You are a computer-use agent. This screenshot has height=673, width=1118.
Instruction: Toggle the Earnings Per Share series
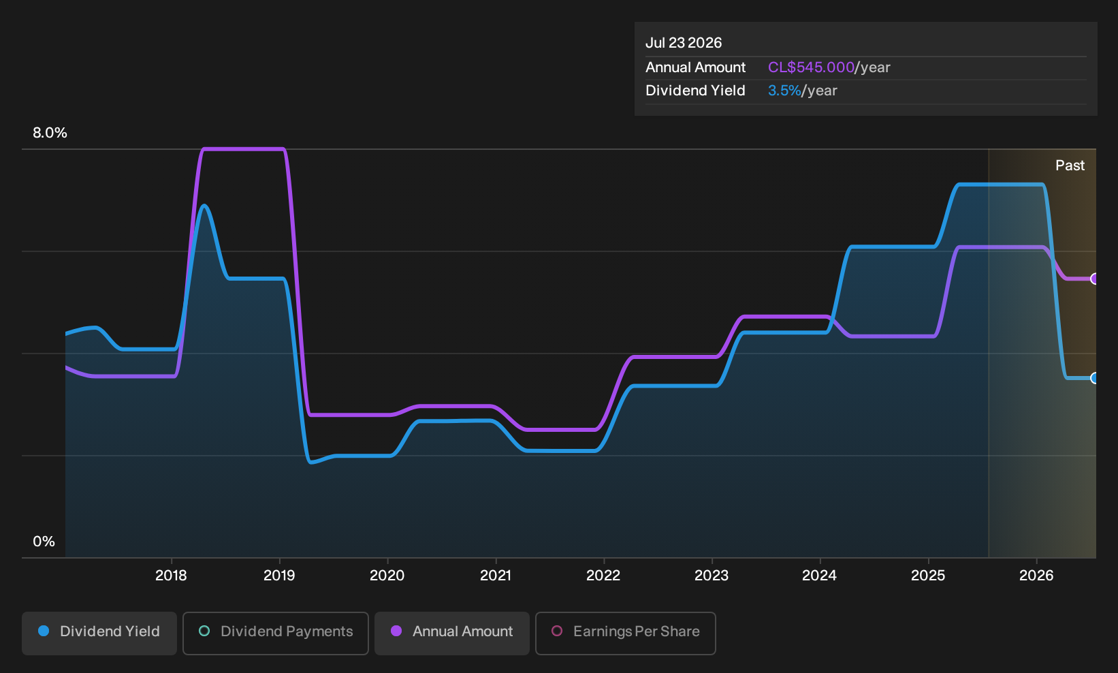click(x=626, y=633)
